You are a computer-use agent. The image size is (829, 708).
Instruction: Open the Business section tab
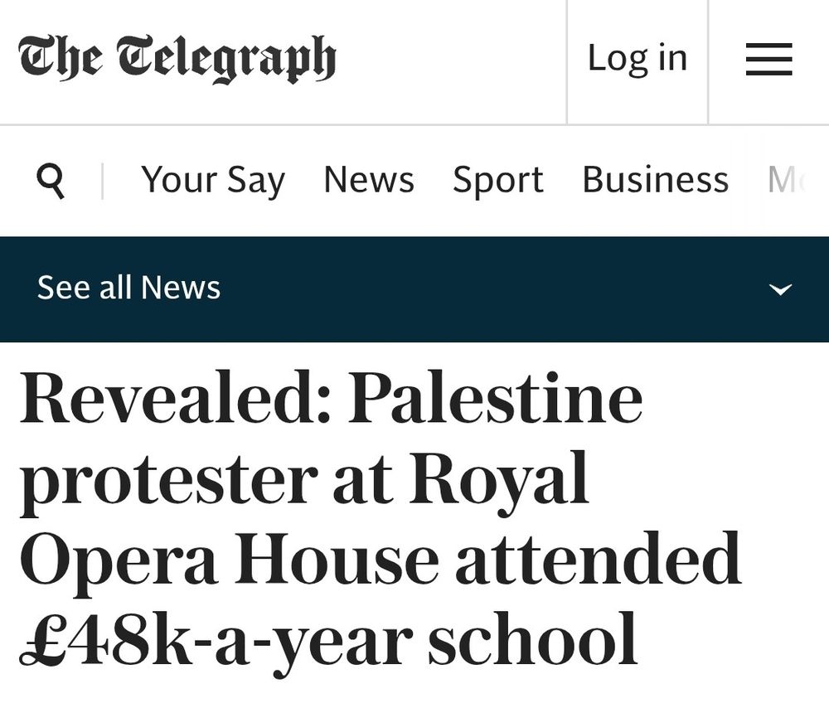[655, 179]
